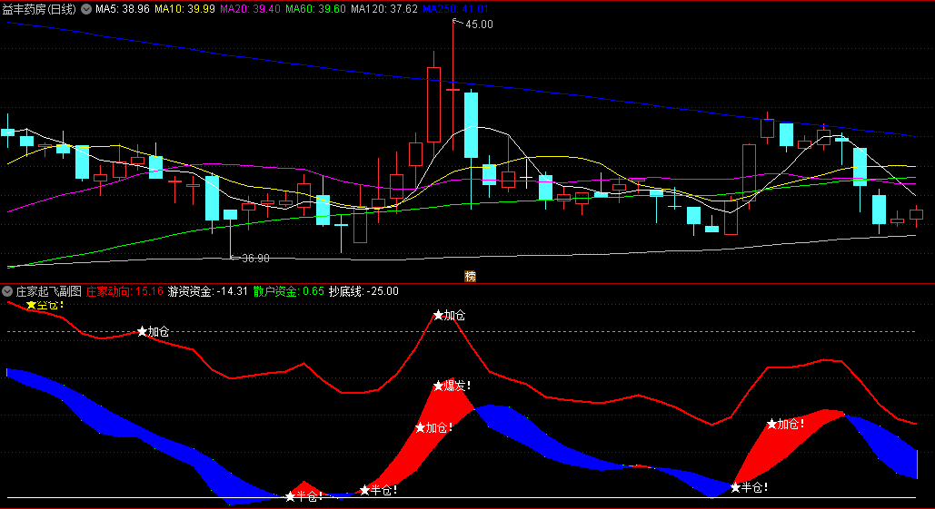
Task: Select the magenta MA20 indicator label
Action: pyautogui.click(x=250, y=9)
